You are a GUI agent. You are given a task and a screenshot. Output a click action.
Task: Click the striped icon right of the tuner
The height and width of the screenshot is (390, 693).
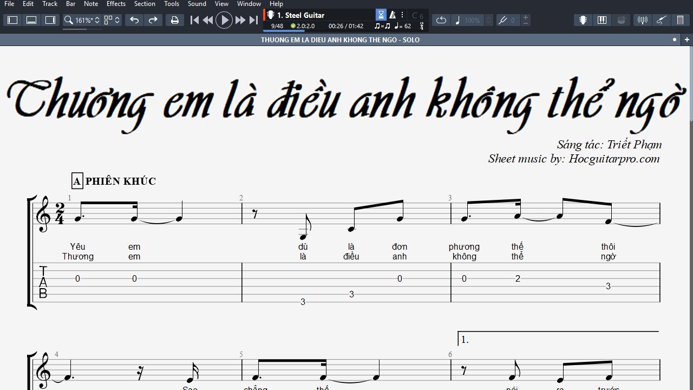tap(681, 20)
